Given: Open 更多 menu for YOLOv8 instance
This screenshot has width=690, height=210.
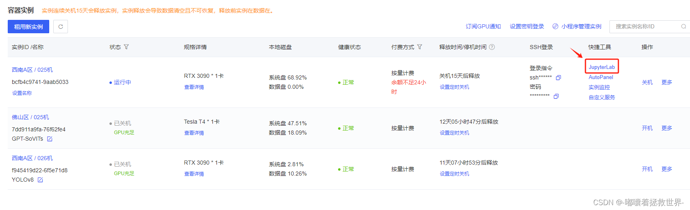Looking at the screenshot, I should (667, 169).
